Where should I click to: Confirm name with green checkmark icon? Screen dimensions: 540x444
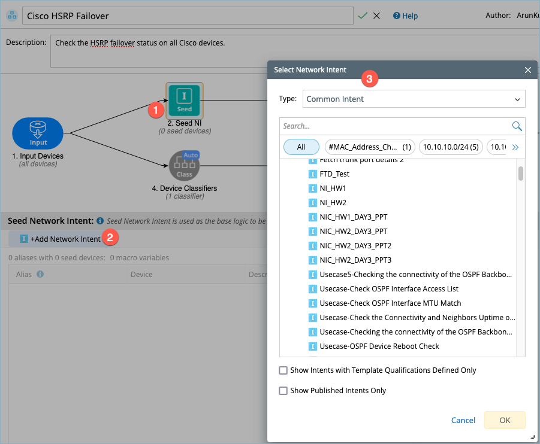363,16
